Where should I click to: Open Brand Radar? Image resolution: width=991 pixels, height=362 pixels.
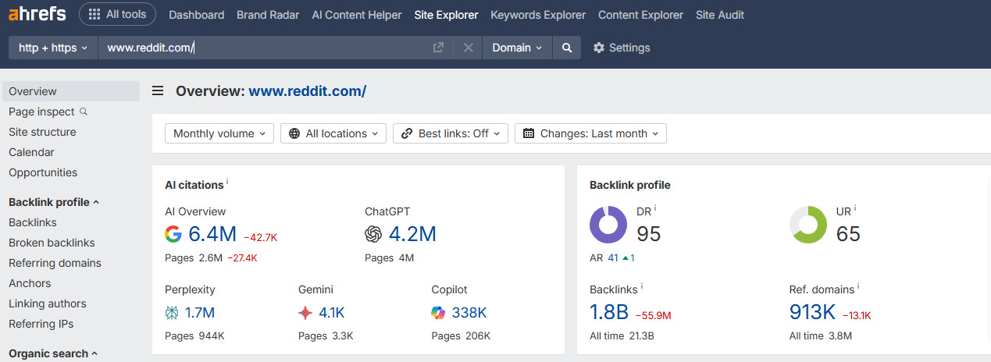tap(268, 15)
